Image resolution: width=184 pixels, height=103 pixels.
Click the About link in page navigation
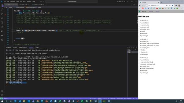click(x=158, y=11)
